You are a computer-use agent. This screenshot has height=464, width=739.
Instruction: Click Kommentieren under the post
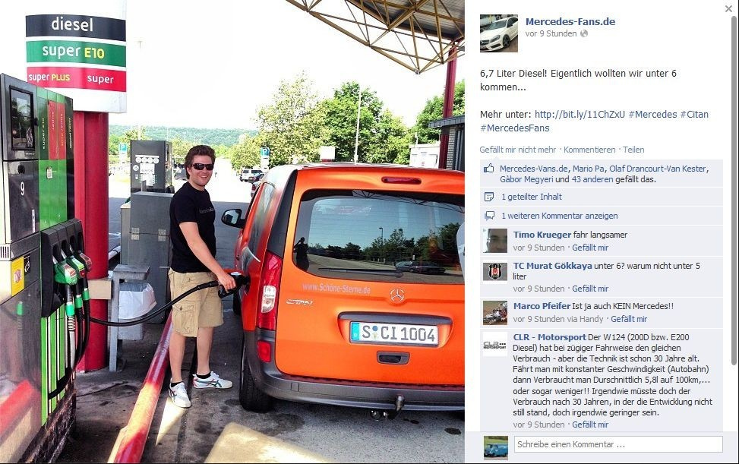(589, 150)
